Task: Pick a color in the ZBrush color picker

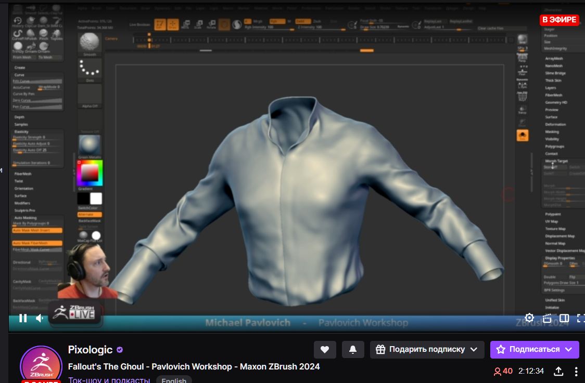Action: pos(90,173)
